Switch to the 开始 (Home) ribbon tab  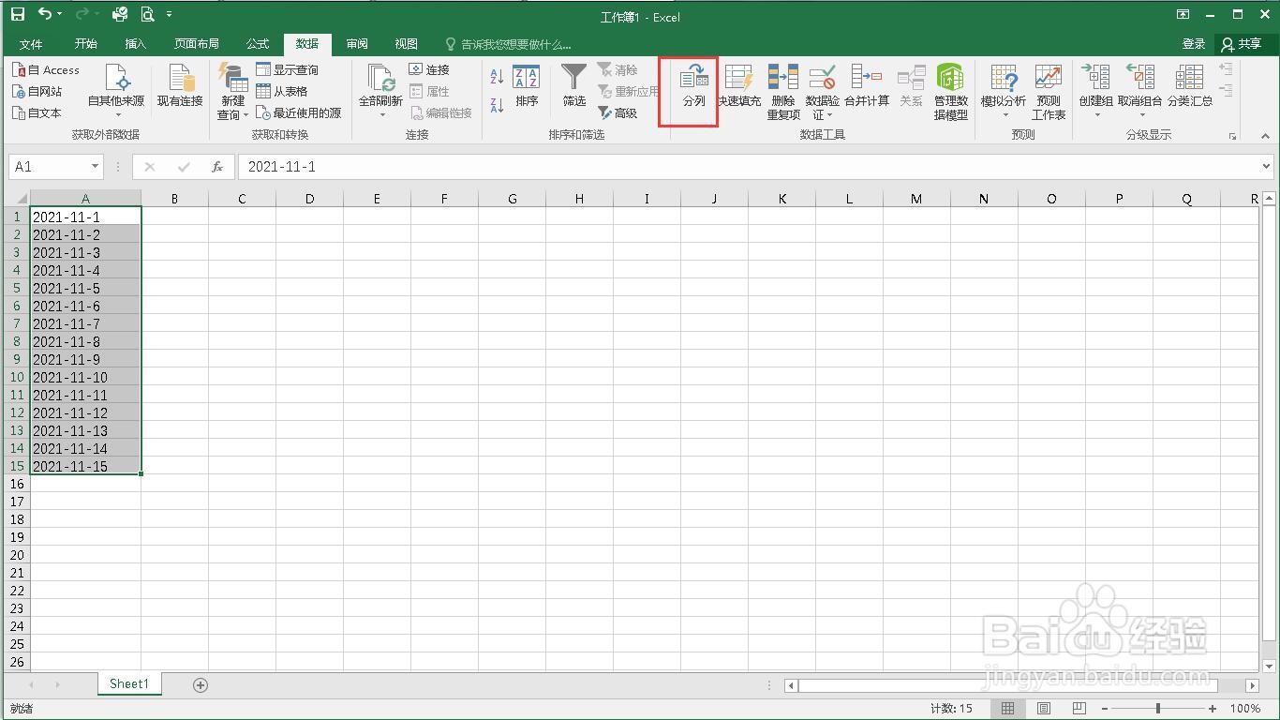pyautogui.click(x=85, y=43)
